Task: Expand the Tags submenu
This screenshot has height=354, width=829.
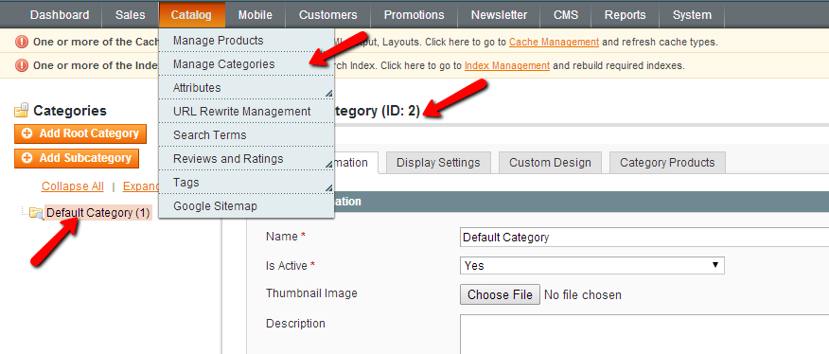Action: [x=246, y=183]
